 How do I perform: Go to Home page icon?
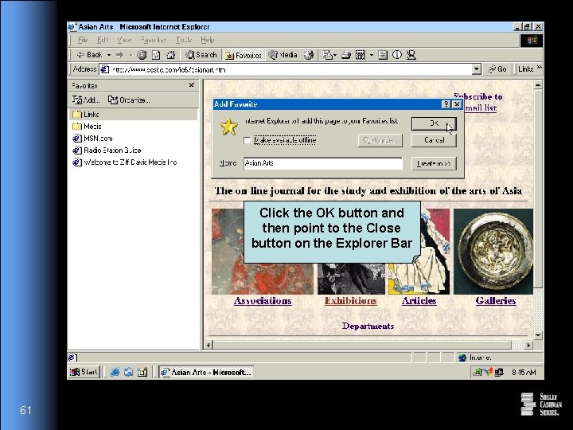click(170, 55)
